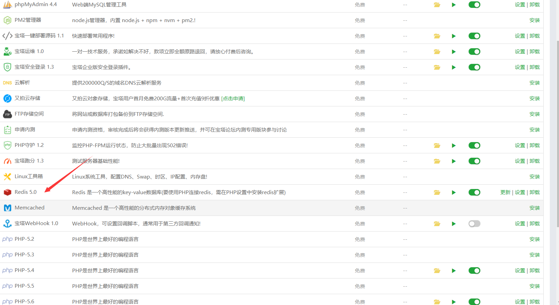Click play icon in 宝塔WebHook row
559x305 pixels.
pyautogui.click(x=454, y=224)
